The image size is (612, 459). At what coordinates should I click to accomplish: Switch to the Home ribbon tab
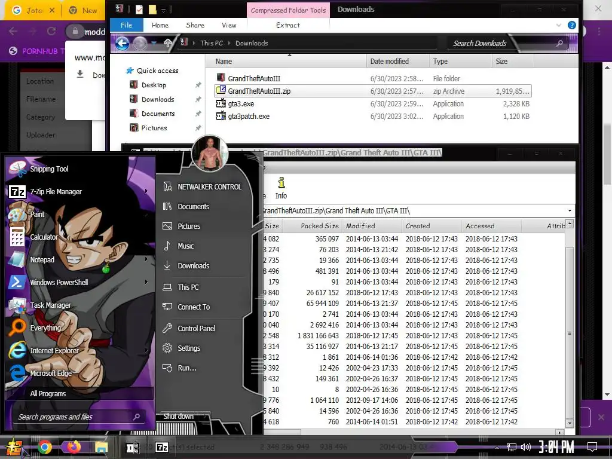(x=160, y=25)
